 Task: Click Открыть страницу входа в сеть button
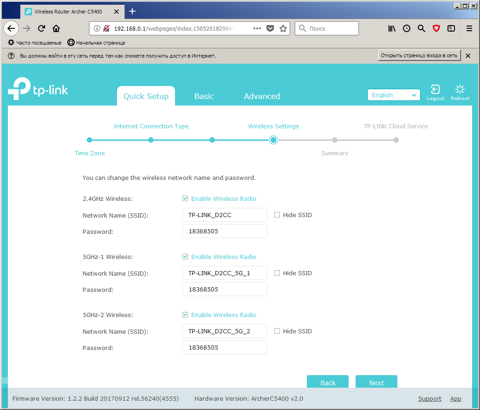(x=419, y=55)
